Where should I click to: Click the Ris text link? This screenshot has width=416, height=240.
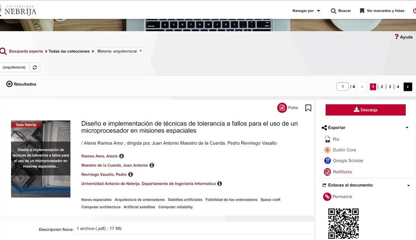coord(336,139)
